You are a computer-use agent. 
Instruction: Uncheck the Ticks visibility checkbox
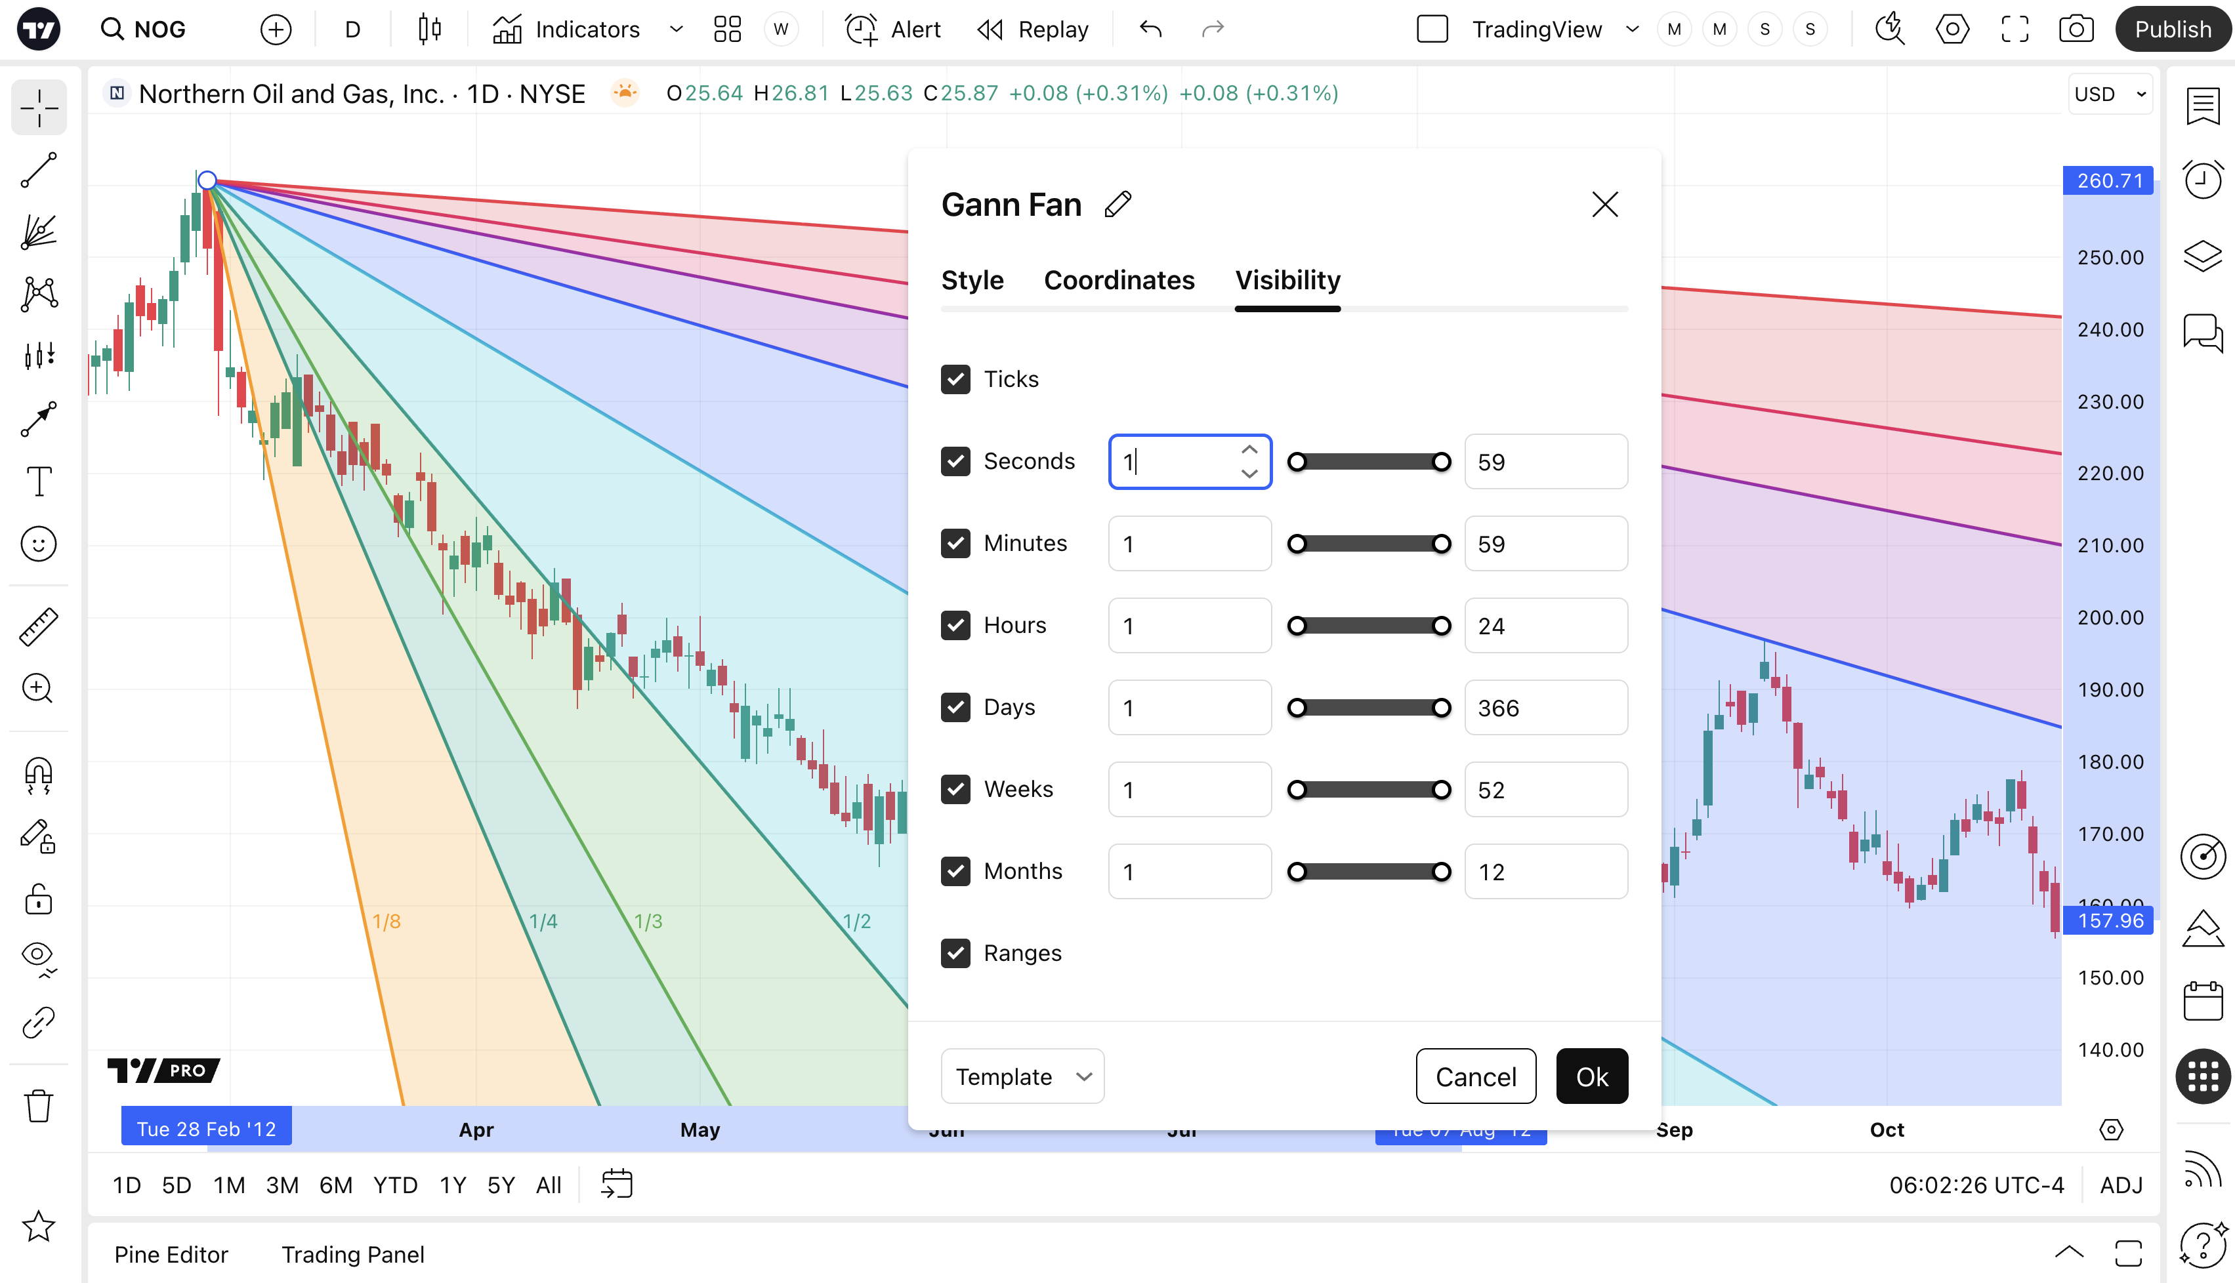[x=955, y=379]
